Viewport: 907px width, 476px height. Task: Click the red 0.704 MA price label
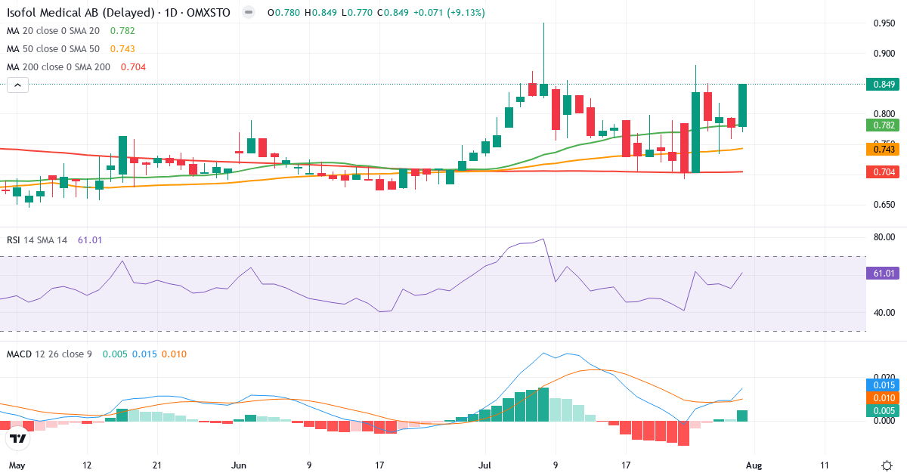(883, 172)
